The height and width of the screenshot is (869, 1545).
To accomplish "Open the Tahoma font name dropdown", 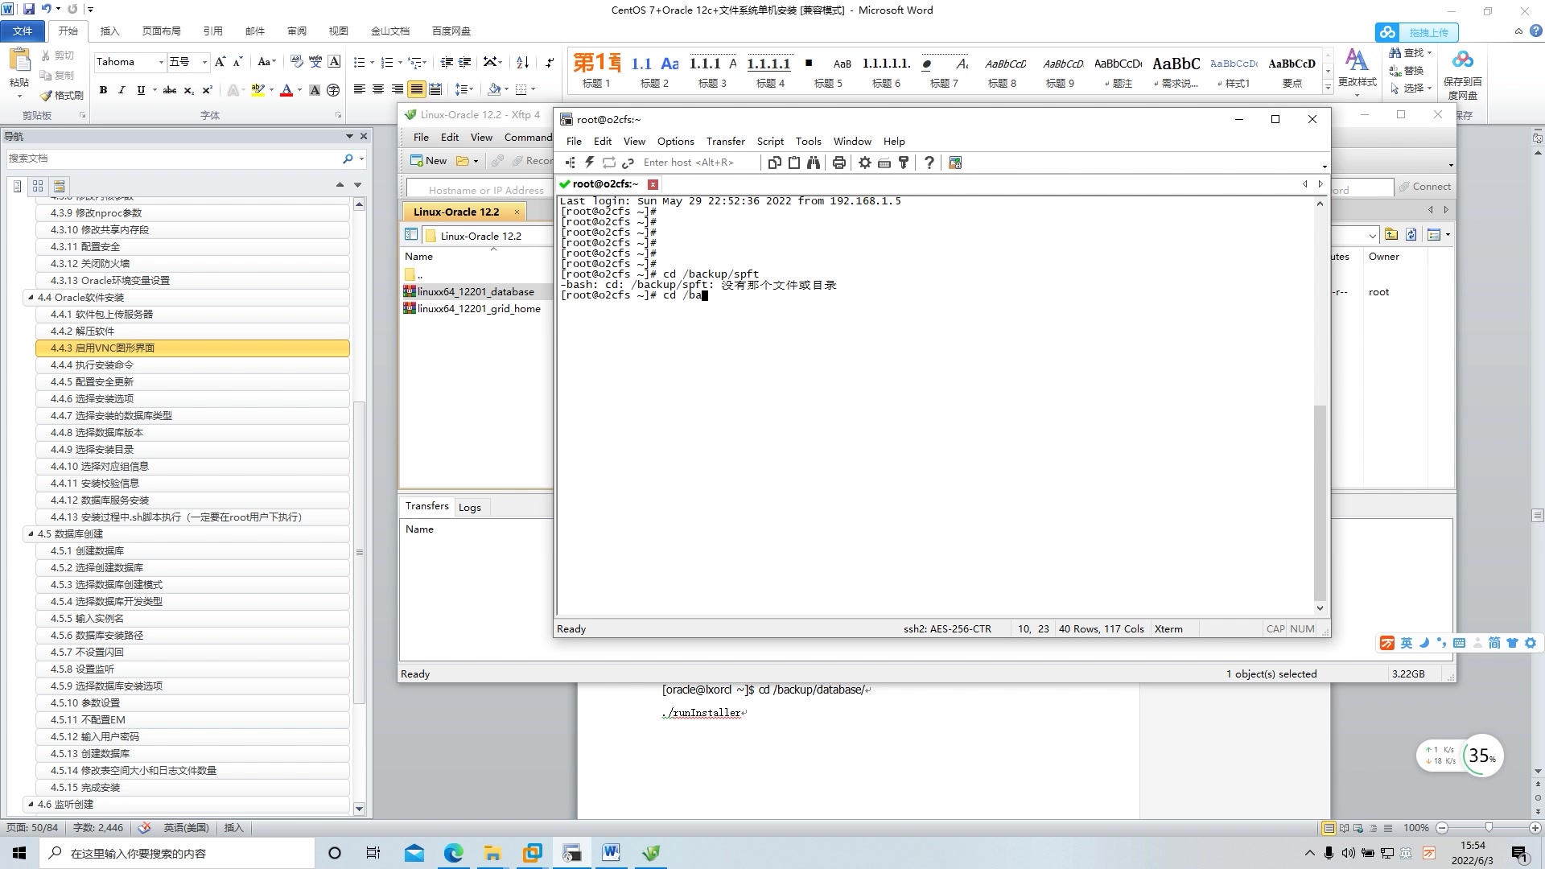I will 162,62.
